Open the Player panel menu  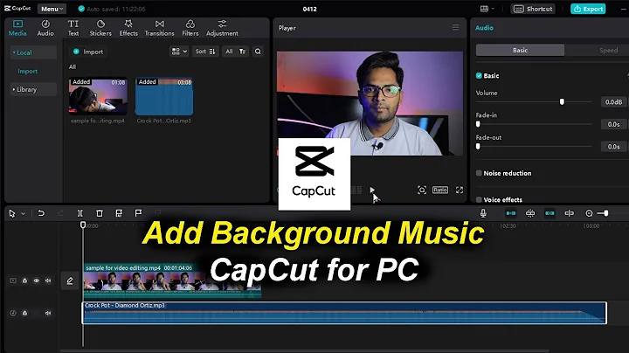click(455, 27)
